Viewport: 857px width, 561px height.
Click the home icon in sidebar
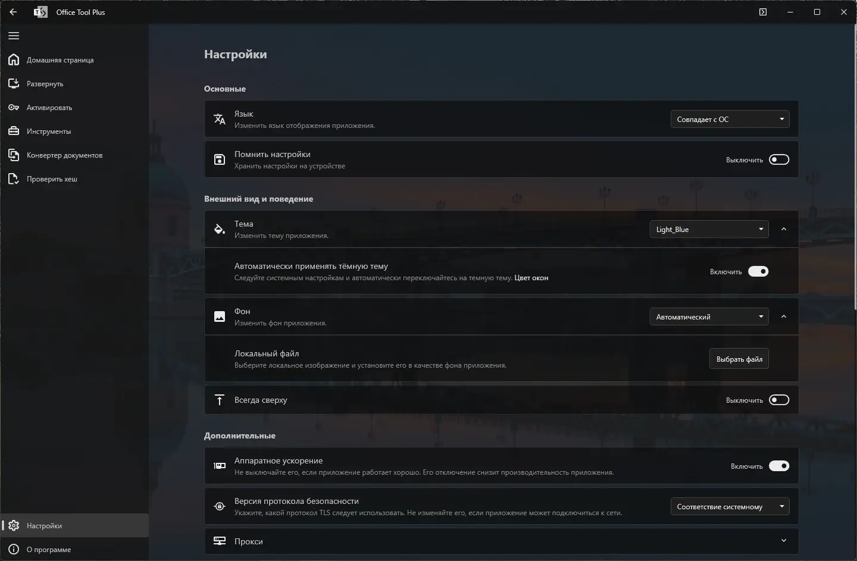tap(14, 59)
